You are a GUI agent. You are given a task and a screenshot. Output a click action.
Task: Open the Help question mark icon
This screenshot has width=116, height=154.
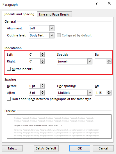97,3
